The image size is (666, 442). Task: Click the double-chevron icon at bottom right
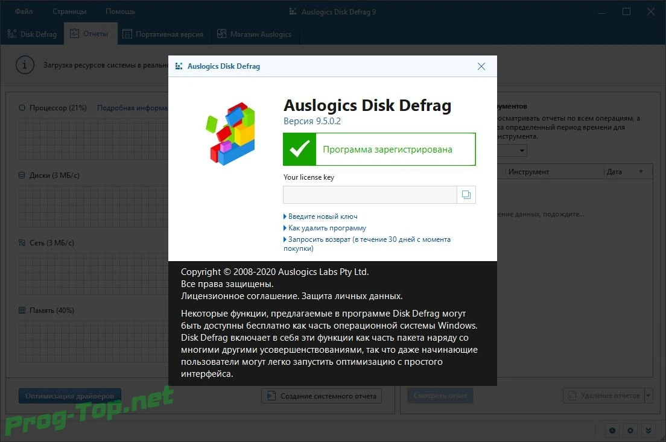pos(649,431)
